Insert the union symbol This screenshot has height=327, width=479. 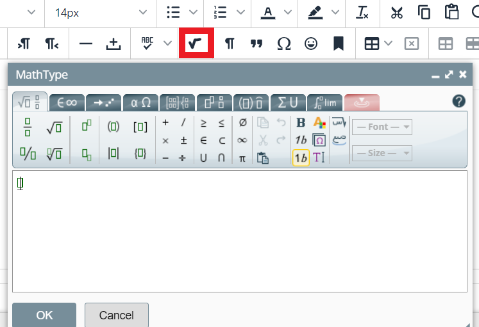pyautogui.click(x=203, y=158)
